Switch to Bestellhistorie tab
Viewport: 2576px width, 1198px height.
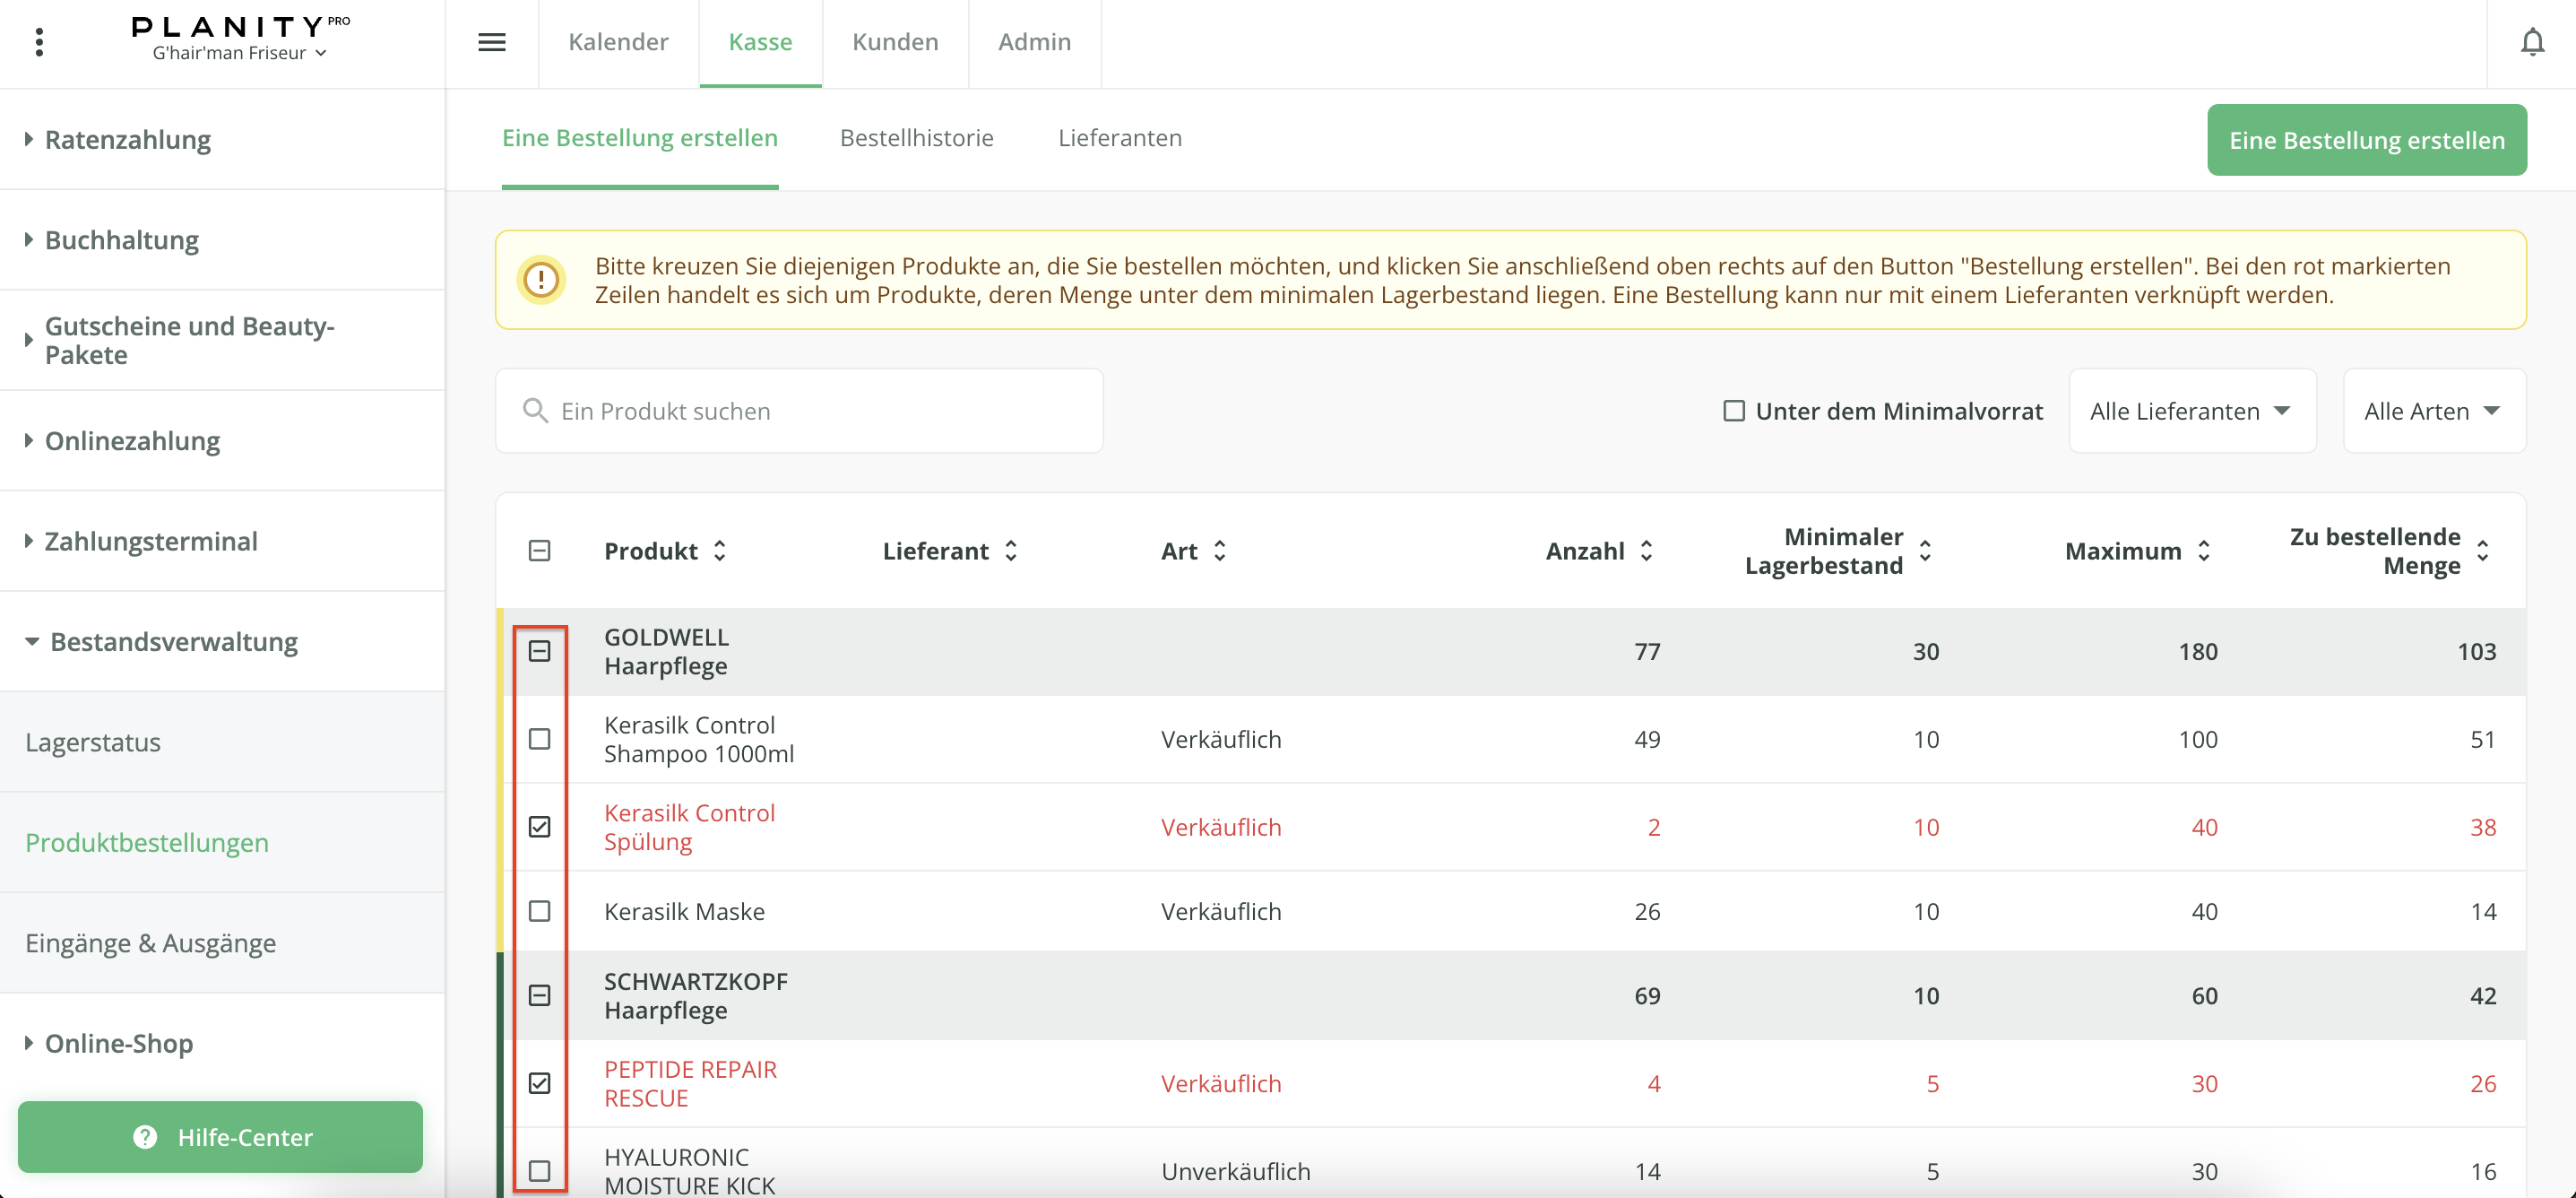coord(916,138)
